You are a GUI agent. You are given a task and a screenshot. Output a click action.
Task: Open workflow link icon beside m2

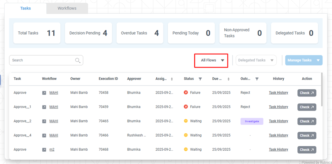pyautogui.click(x=44, y=150)
